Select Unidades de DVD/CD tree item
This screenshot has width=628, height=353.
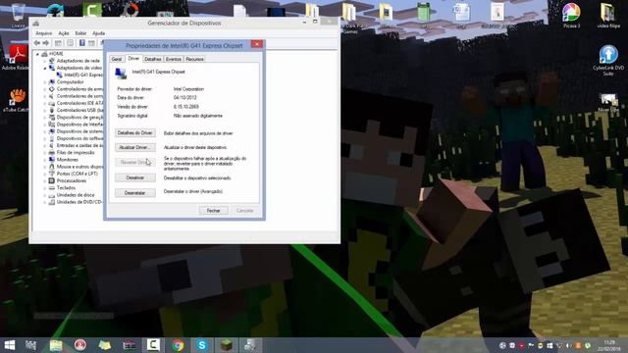point(79,202)
